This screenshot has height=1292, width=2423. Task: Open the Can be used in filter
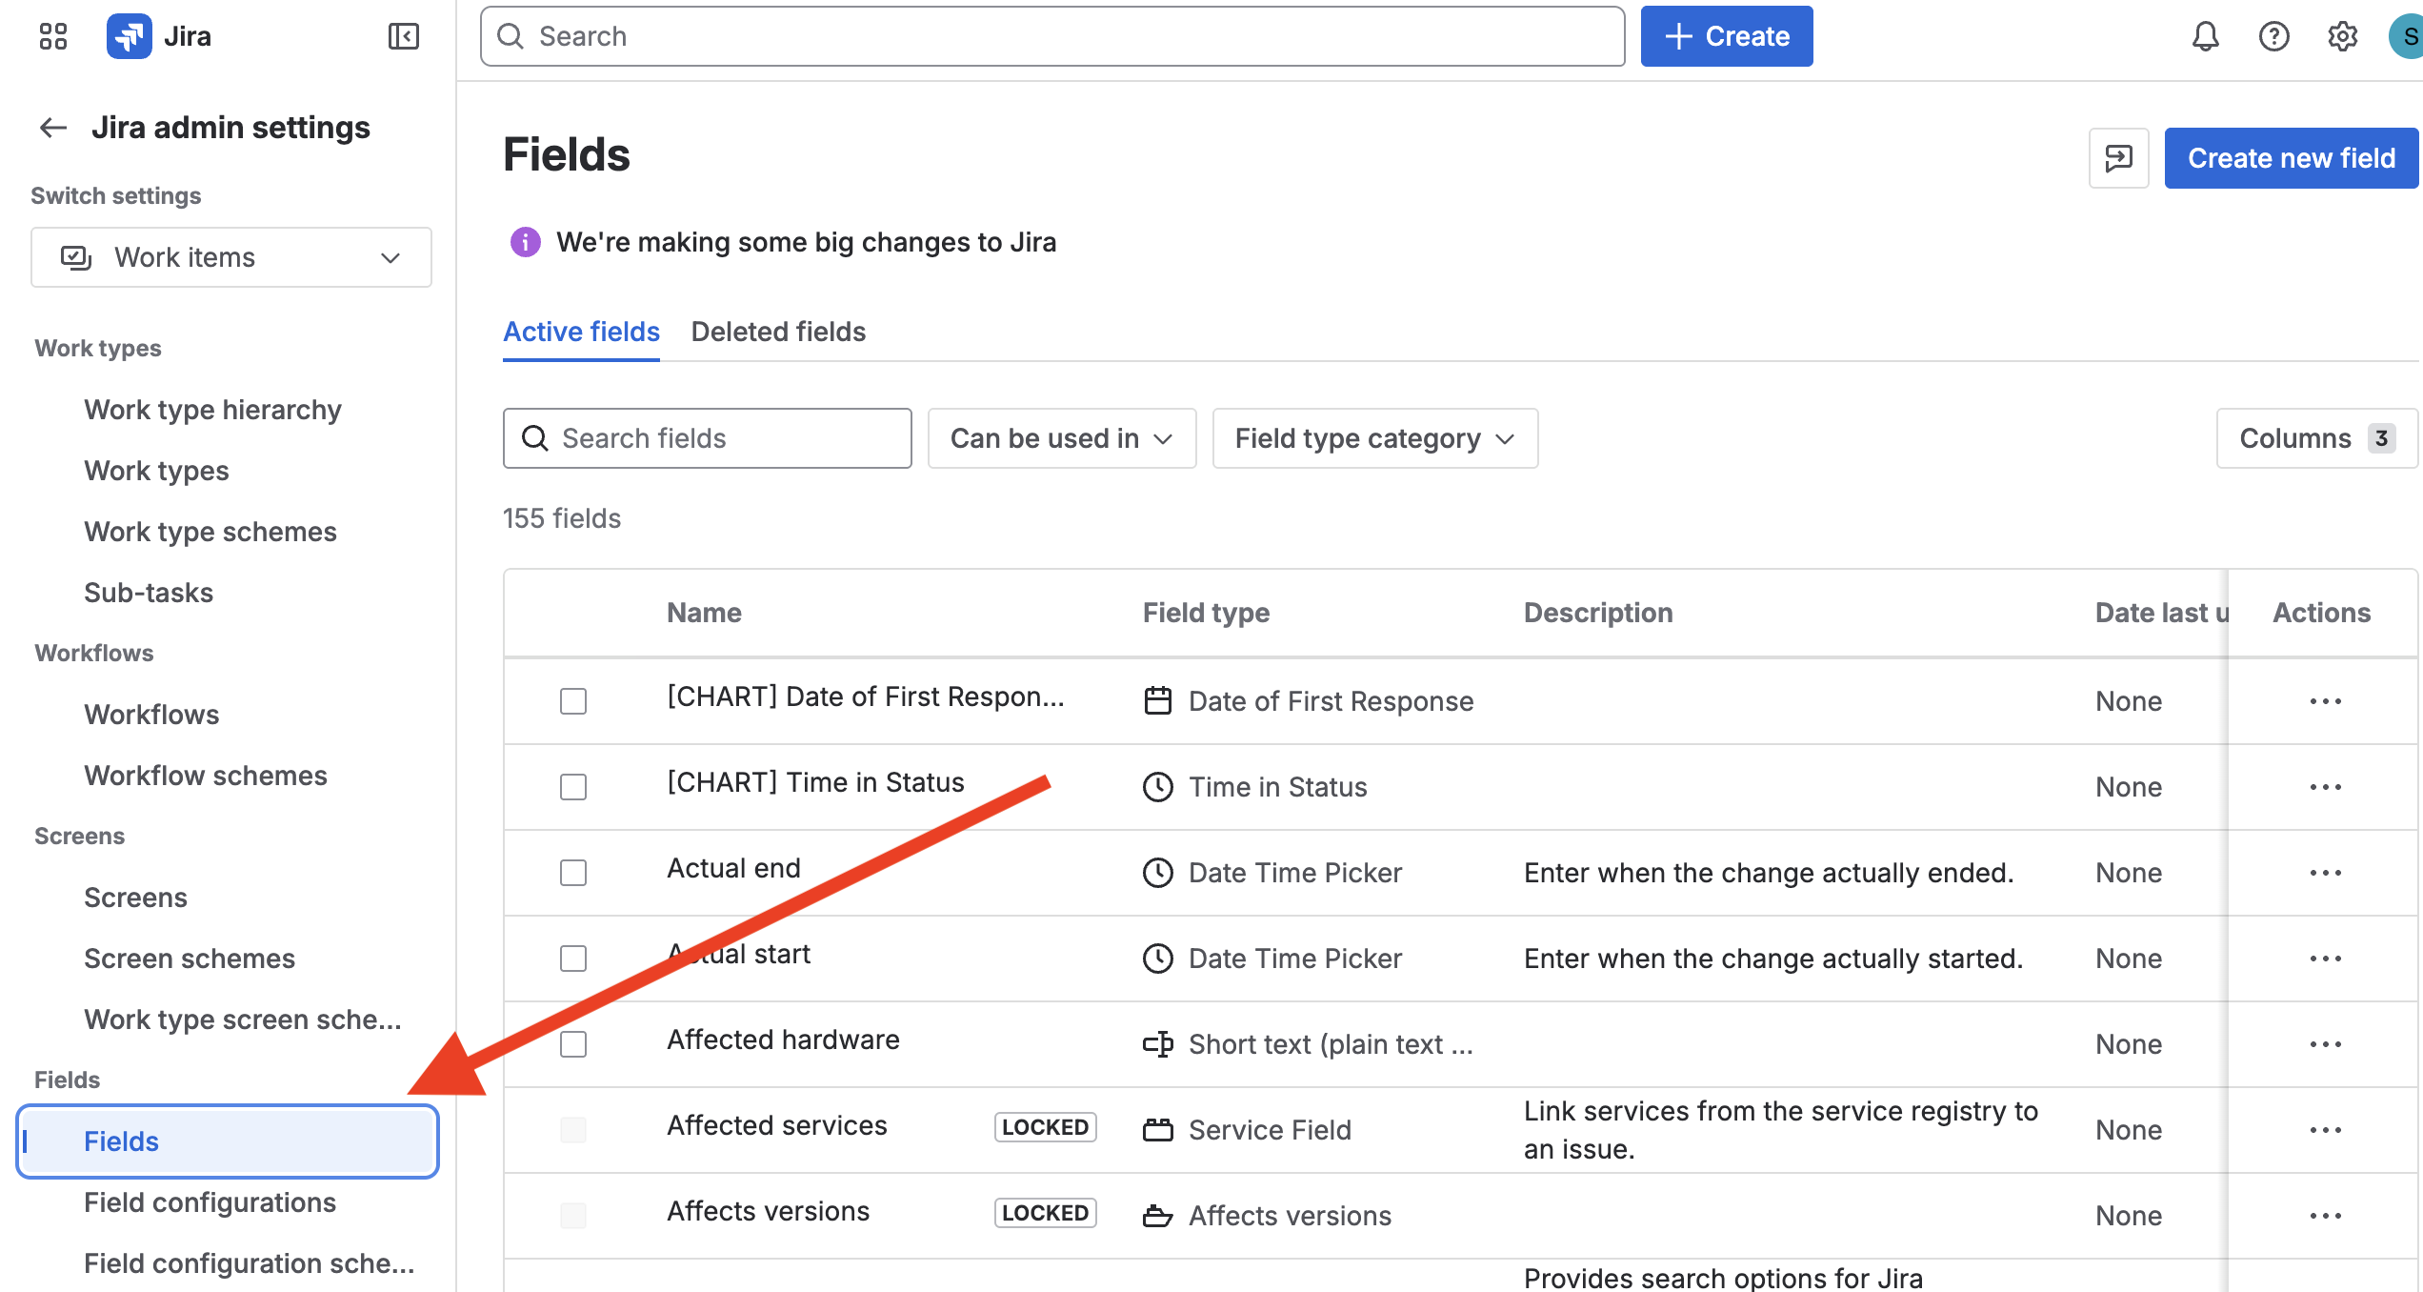click(1061, 438)
